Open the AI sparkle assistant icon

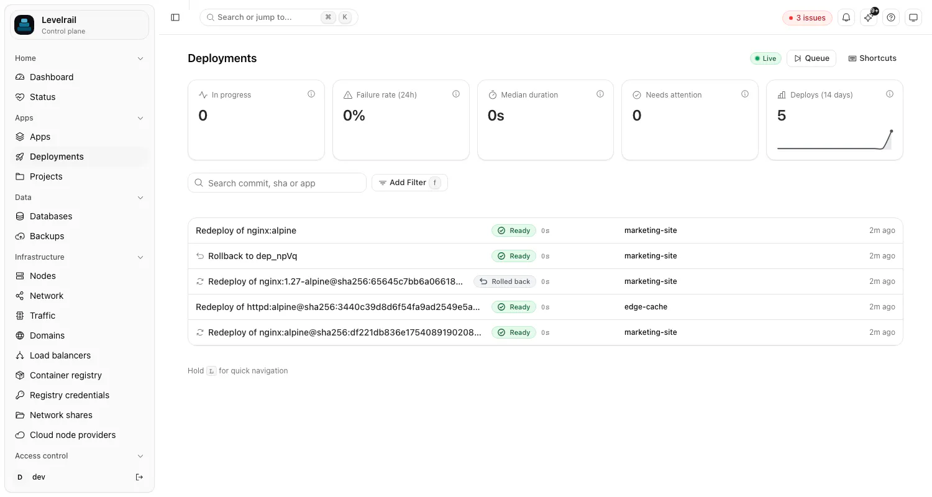click(869, 17)
